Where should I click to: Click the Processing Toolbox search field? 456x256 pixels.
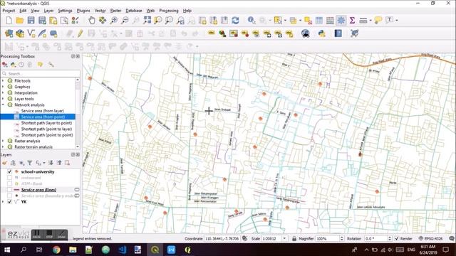click(41, 74)
